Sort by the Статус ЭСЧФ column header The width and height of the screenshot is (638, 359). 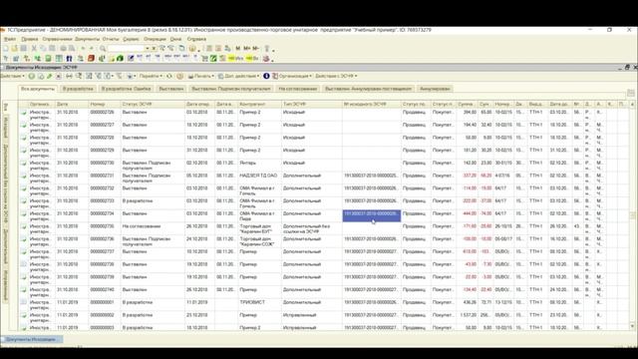click(153, 104)
